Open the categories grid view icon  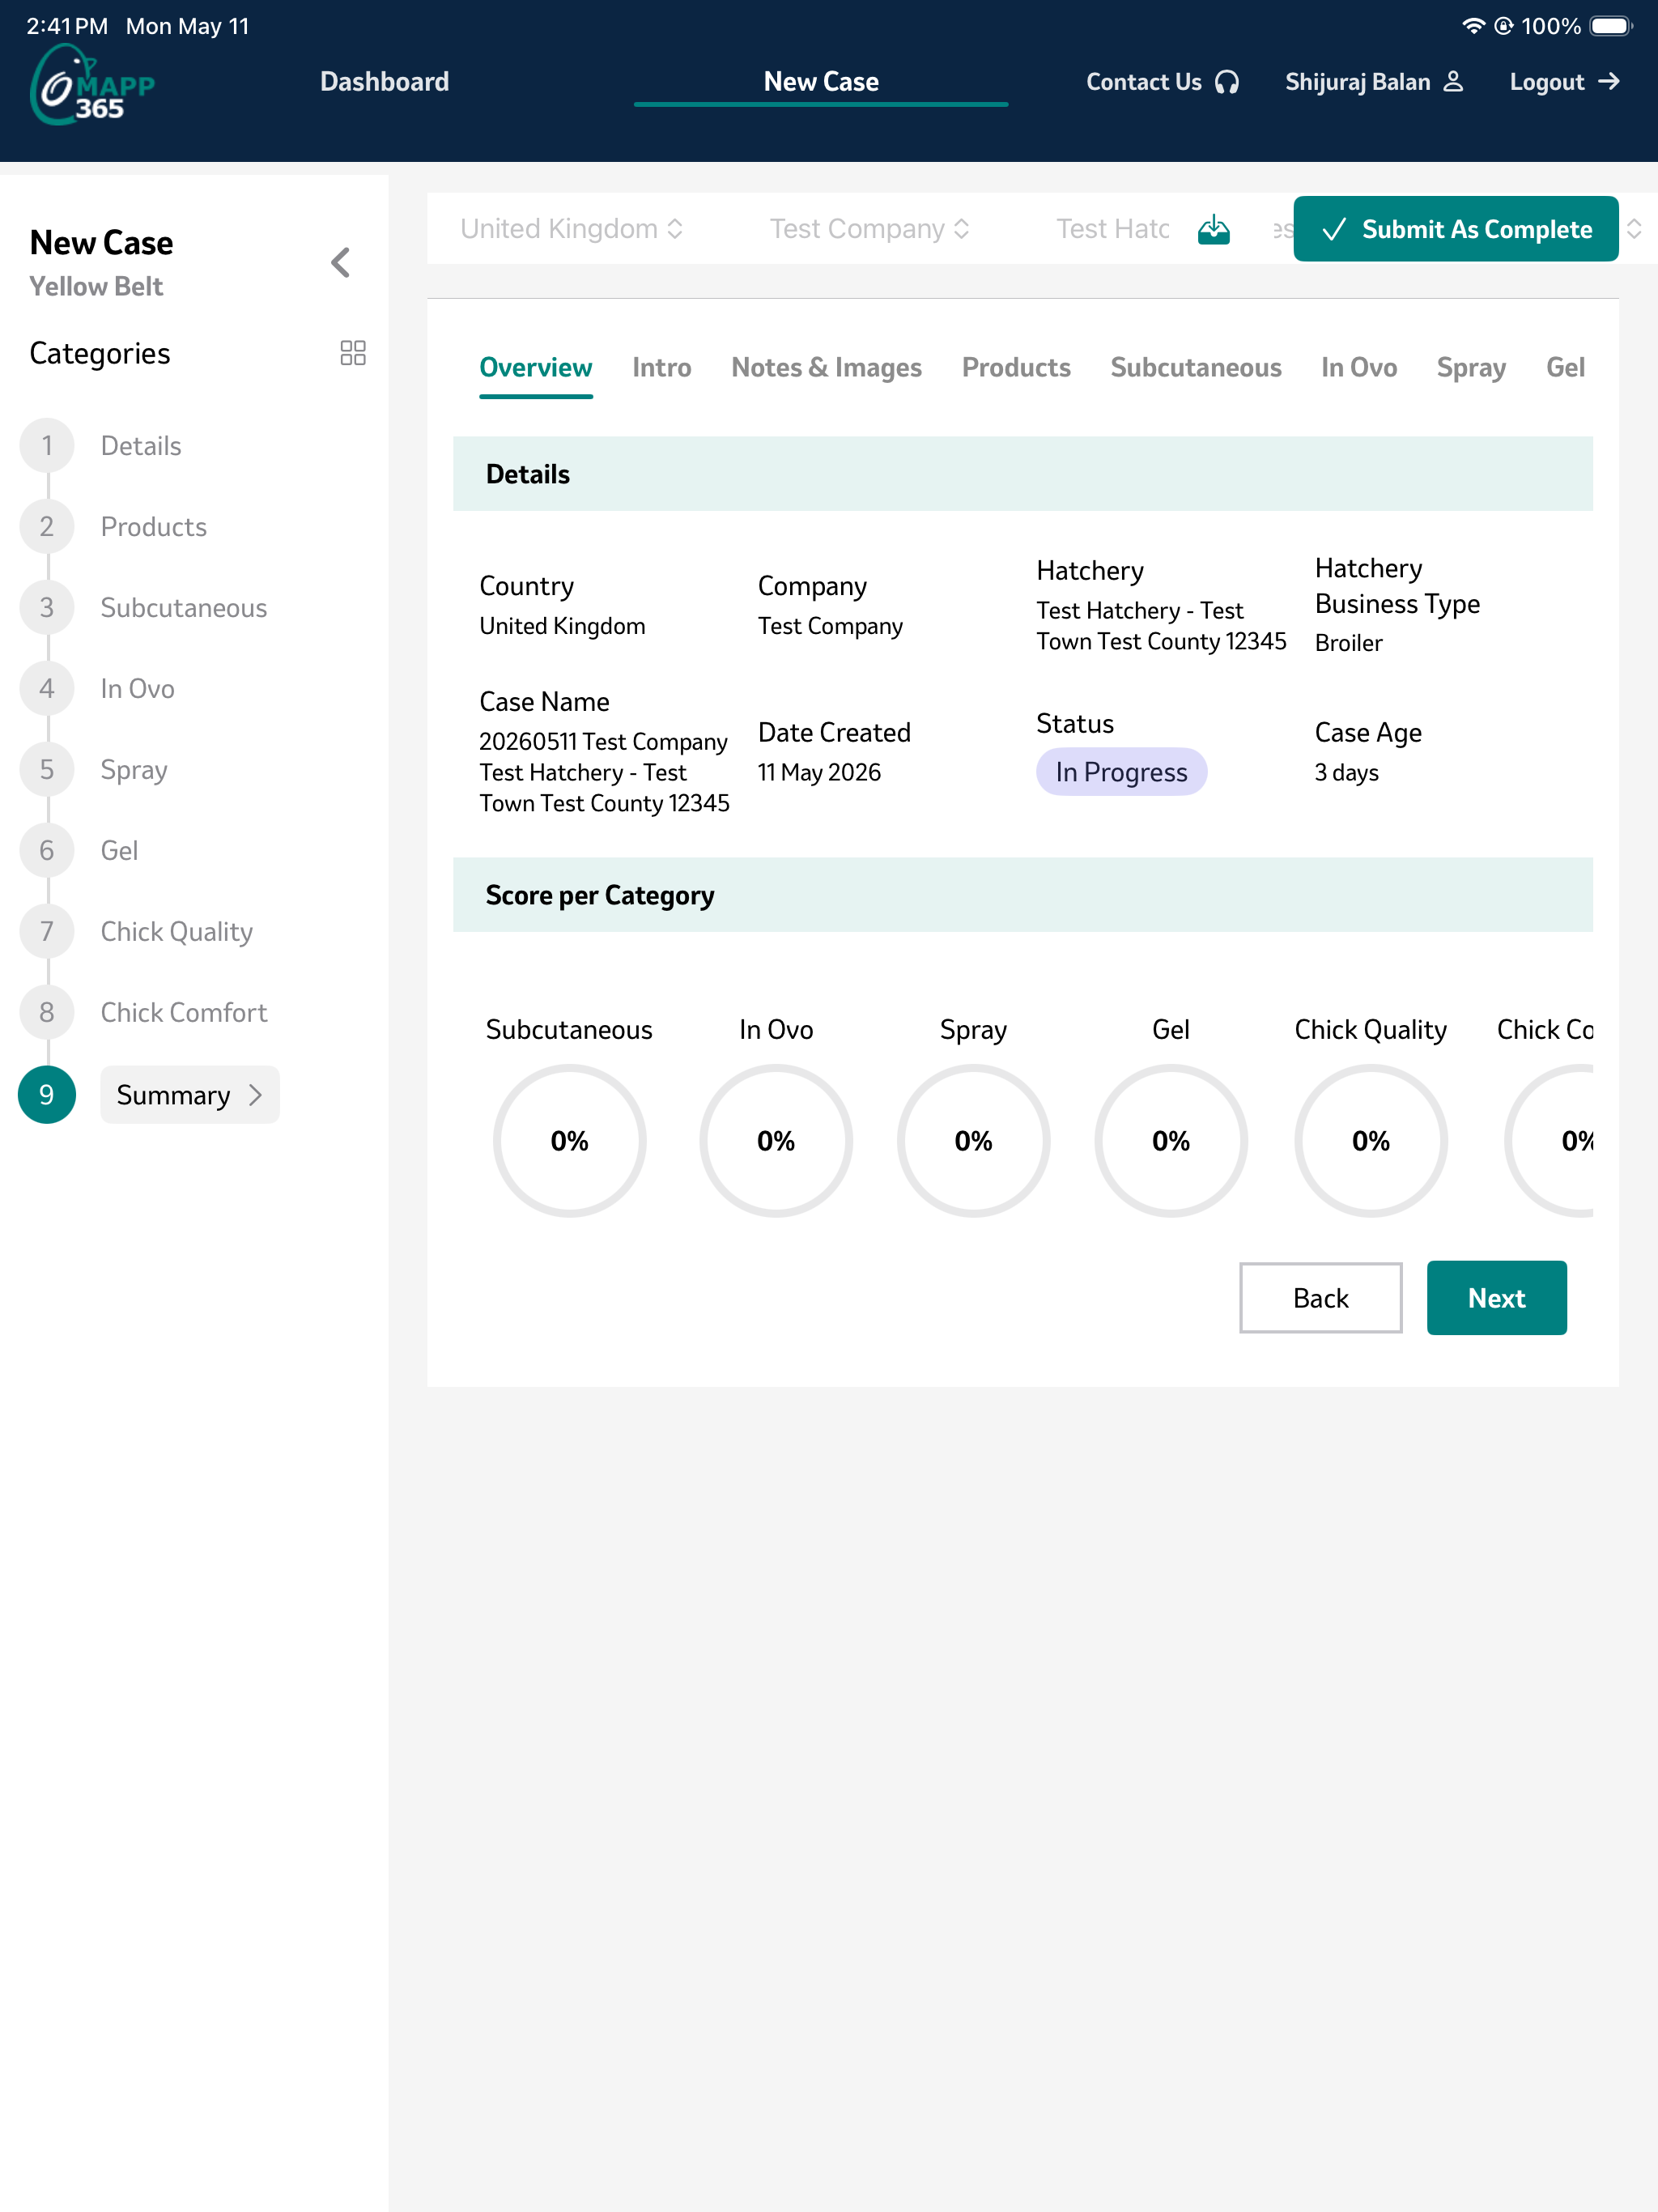tap(353, 352)
